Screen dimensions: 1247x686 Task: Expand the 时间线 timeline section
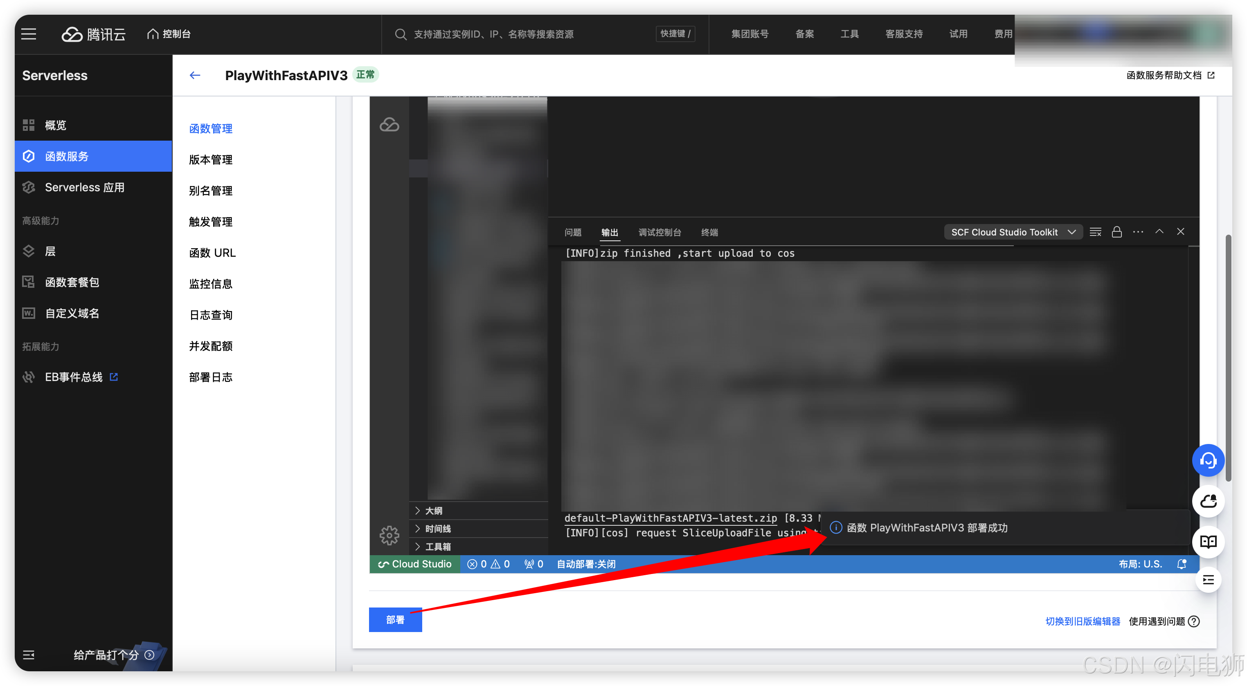coord(437,529)
